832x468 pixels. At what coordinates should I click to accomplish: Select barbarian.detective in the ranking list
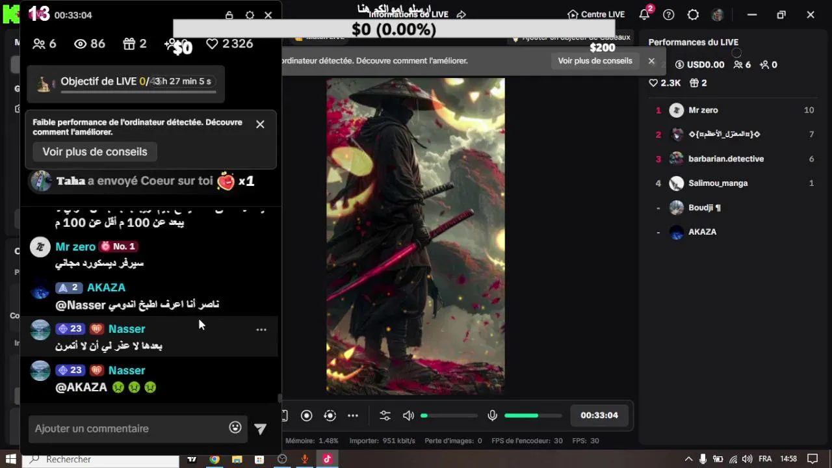pyautogui.click(x=734, y=159)
